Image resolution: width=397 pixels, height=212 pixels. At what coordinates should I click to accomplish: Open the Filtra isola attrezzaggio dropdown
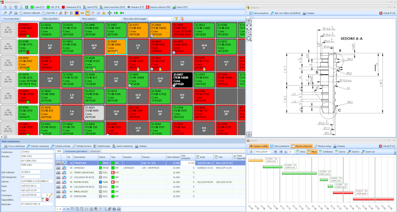tap(171, 19)
